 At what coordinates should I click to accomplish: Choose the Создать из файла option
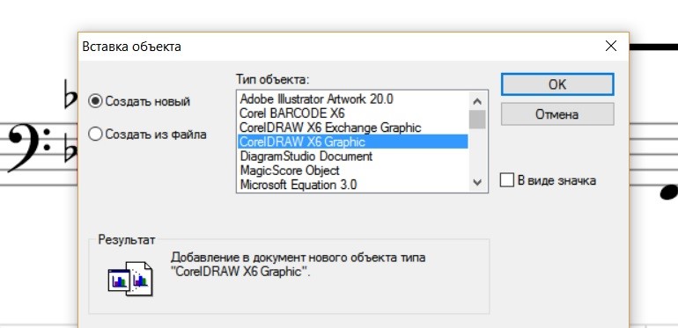[x=147, y=135]
